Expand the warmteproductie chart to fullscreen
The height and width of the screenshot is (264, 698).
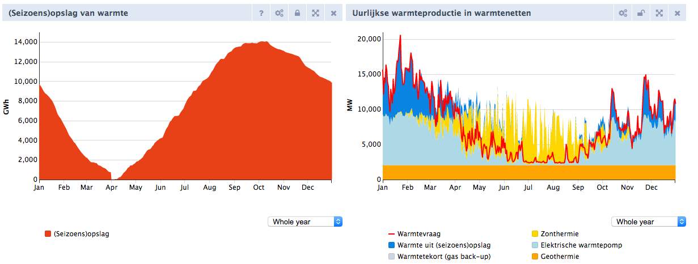659,12
